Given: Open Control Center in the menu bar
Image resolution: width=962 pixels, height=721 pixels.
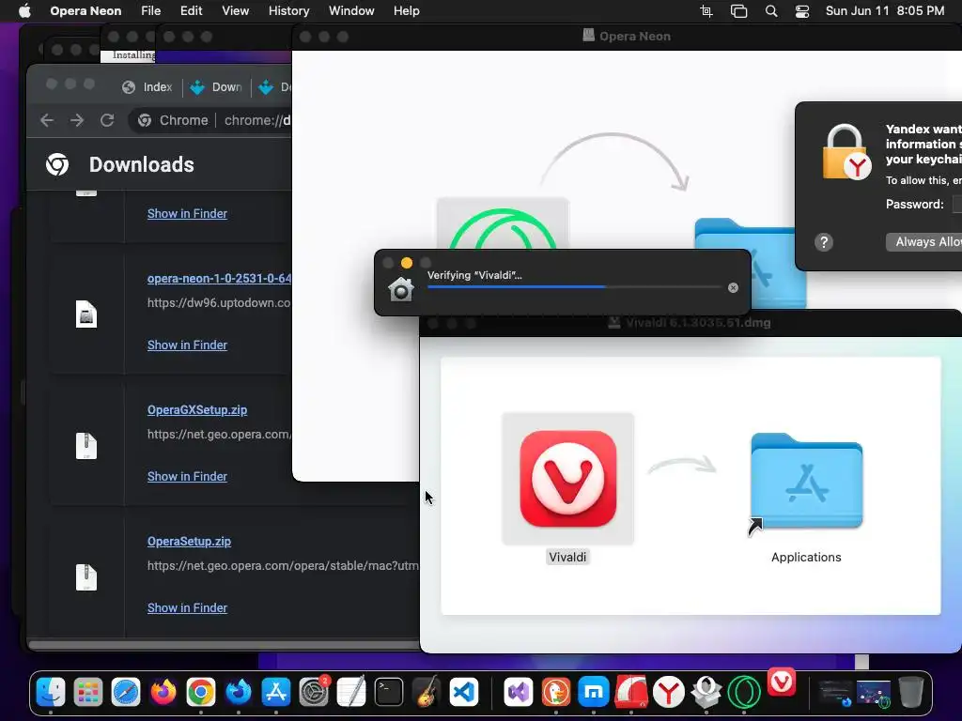Looking at the screenshot, I should click(x=802, y=11).
